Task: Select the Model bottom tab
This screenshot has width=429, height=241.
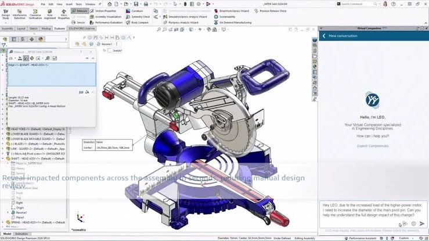Action: [7, 234]
